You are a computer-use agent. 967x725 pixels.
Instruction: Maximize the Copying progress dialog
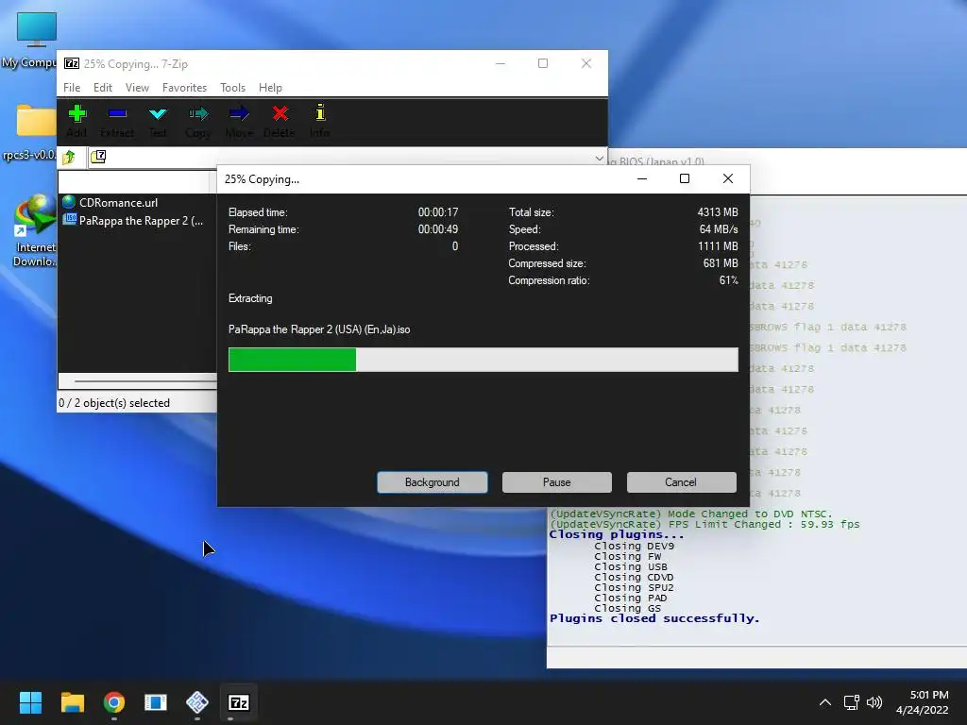coord(685,178)
